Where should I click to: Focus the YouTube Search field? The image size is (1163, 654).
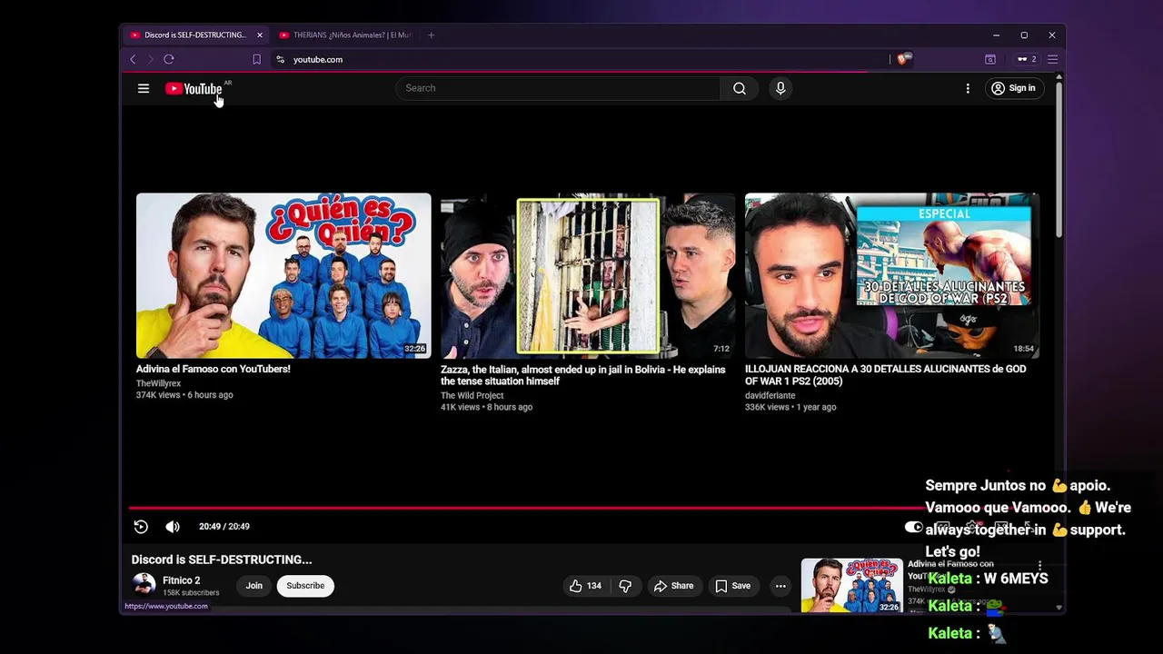click(x=559, y=88)
